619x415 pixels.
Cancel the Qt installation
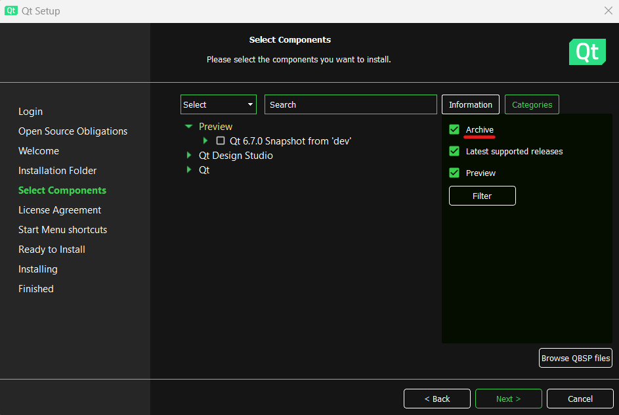tap(580, 399)
